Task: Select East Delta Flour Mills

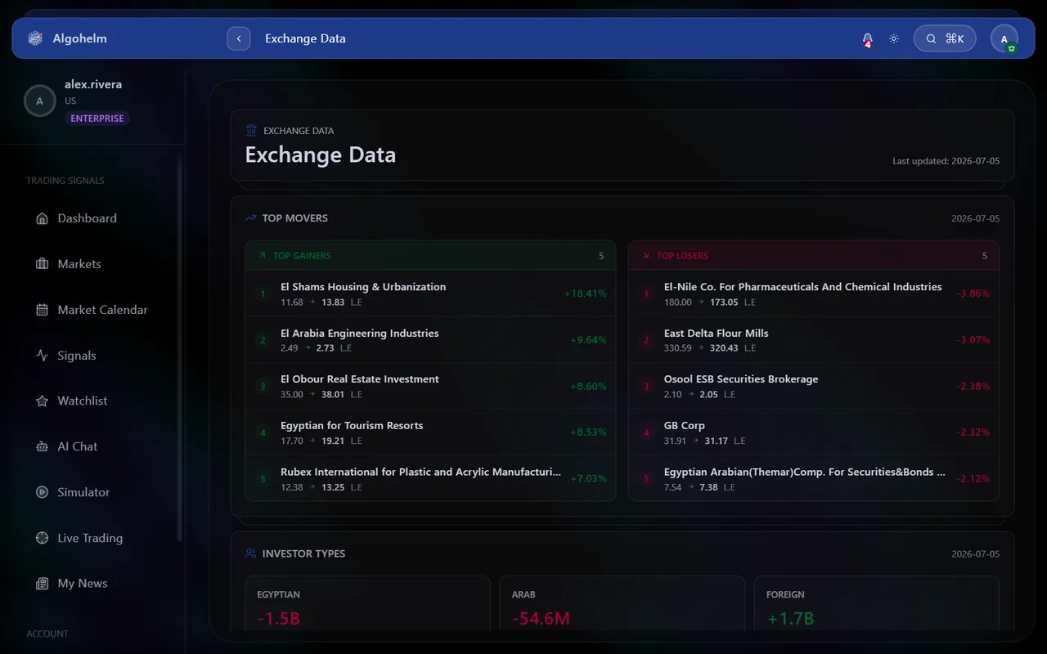Action: click(814, 340)
